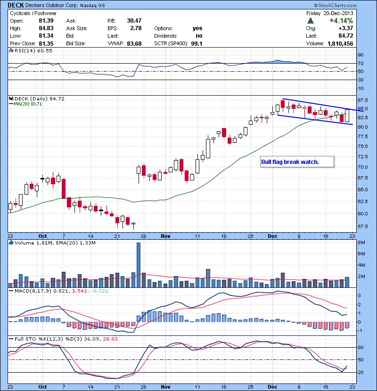
Task: Click the Friday 20-Dec-2013 date
Action: click(329, 13)
